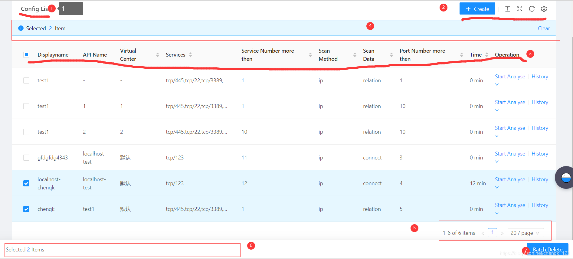Check the test1 row with API Name 1
This screenshot has height=259, width=573.
pyautogui.click(x=26, y=106)
